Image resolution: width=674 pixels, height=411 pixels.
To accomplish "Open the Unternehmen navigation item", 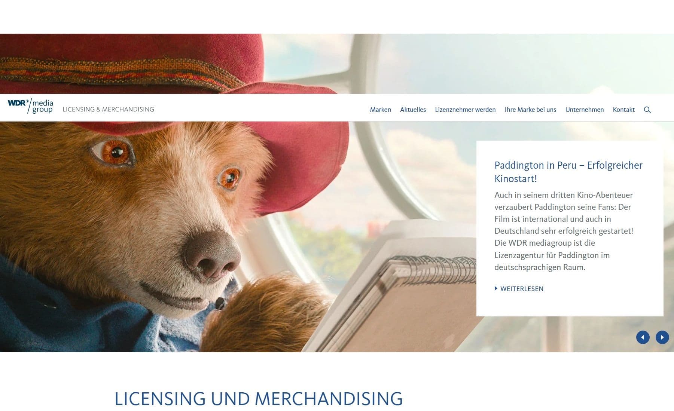I will coord(584,110).
